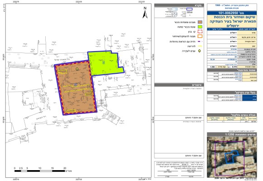
Task: Click the circular numbered diagram in legend
Action: coord(174,14)
